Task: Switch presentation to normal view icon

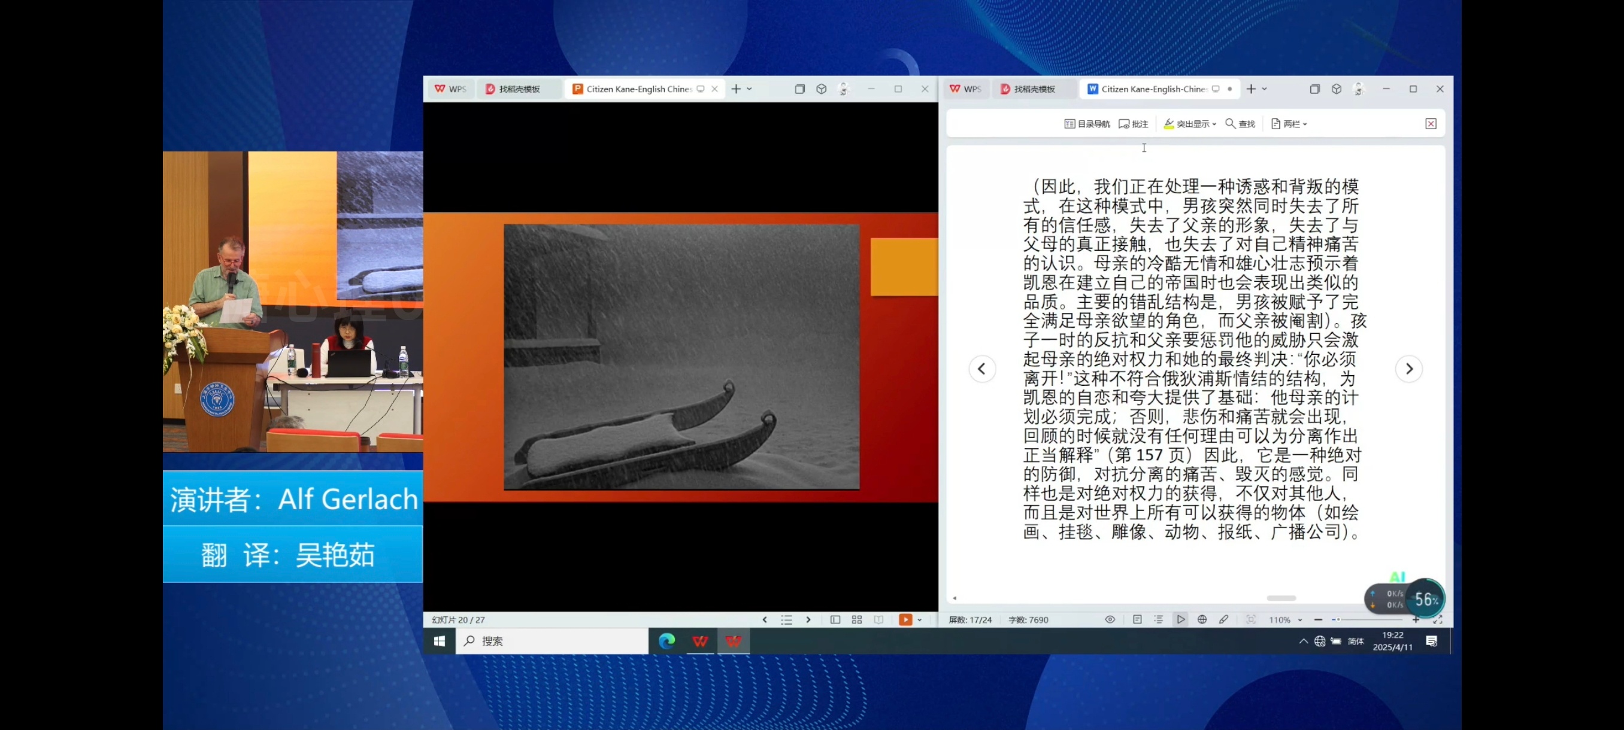Action: (835, 620)
